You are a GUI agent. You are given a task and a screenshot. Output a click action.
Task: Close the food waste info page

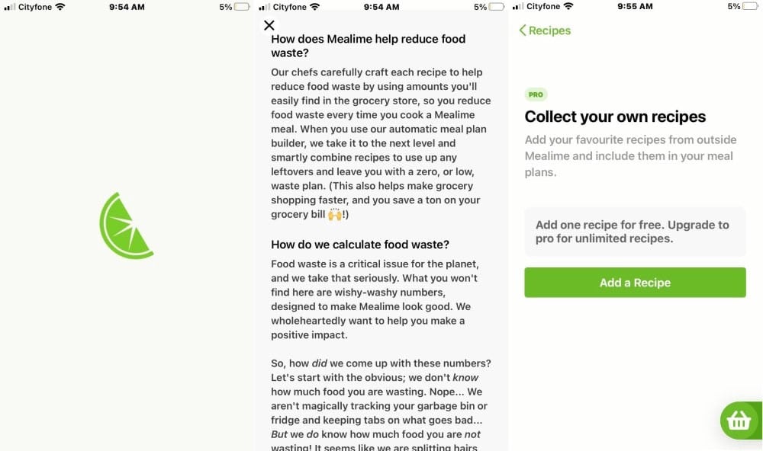click(269, 25)
